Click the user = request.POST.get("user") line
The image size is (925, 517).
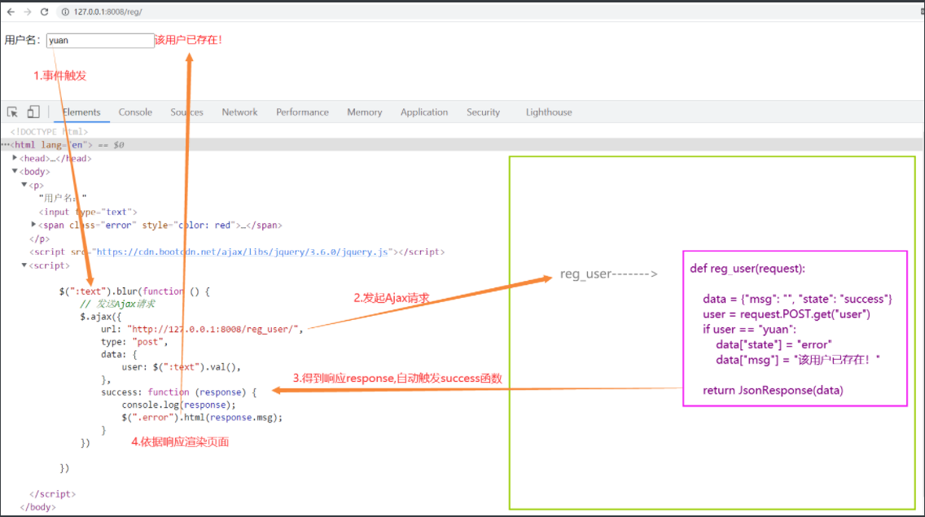click(787, 314)
